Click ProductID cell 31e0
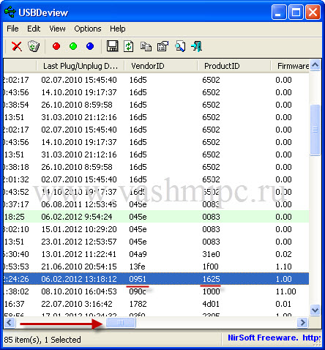 (211, 254)
